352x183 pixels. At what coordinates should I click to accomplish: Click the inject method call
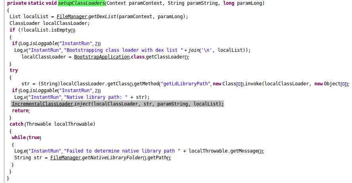click(x=82, y=104)
